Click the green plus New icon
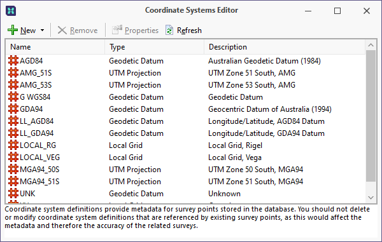 tap(13, 30)
